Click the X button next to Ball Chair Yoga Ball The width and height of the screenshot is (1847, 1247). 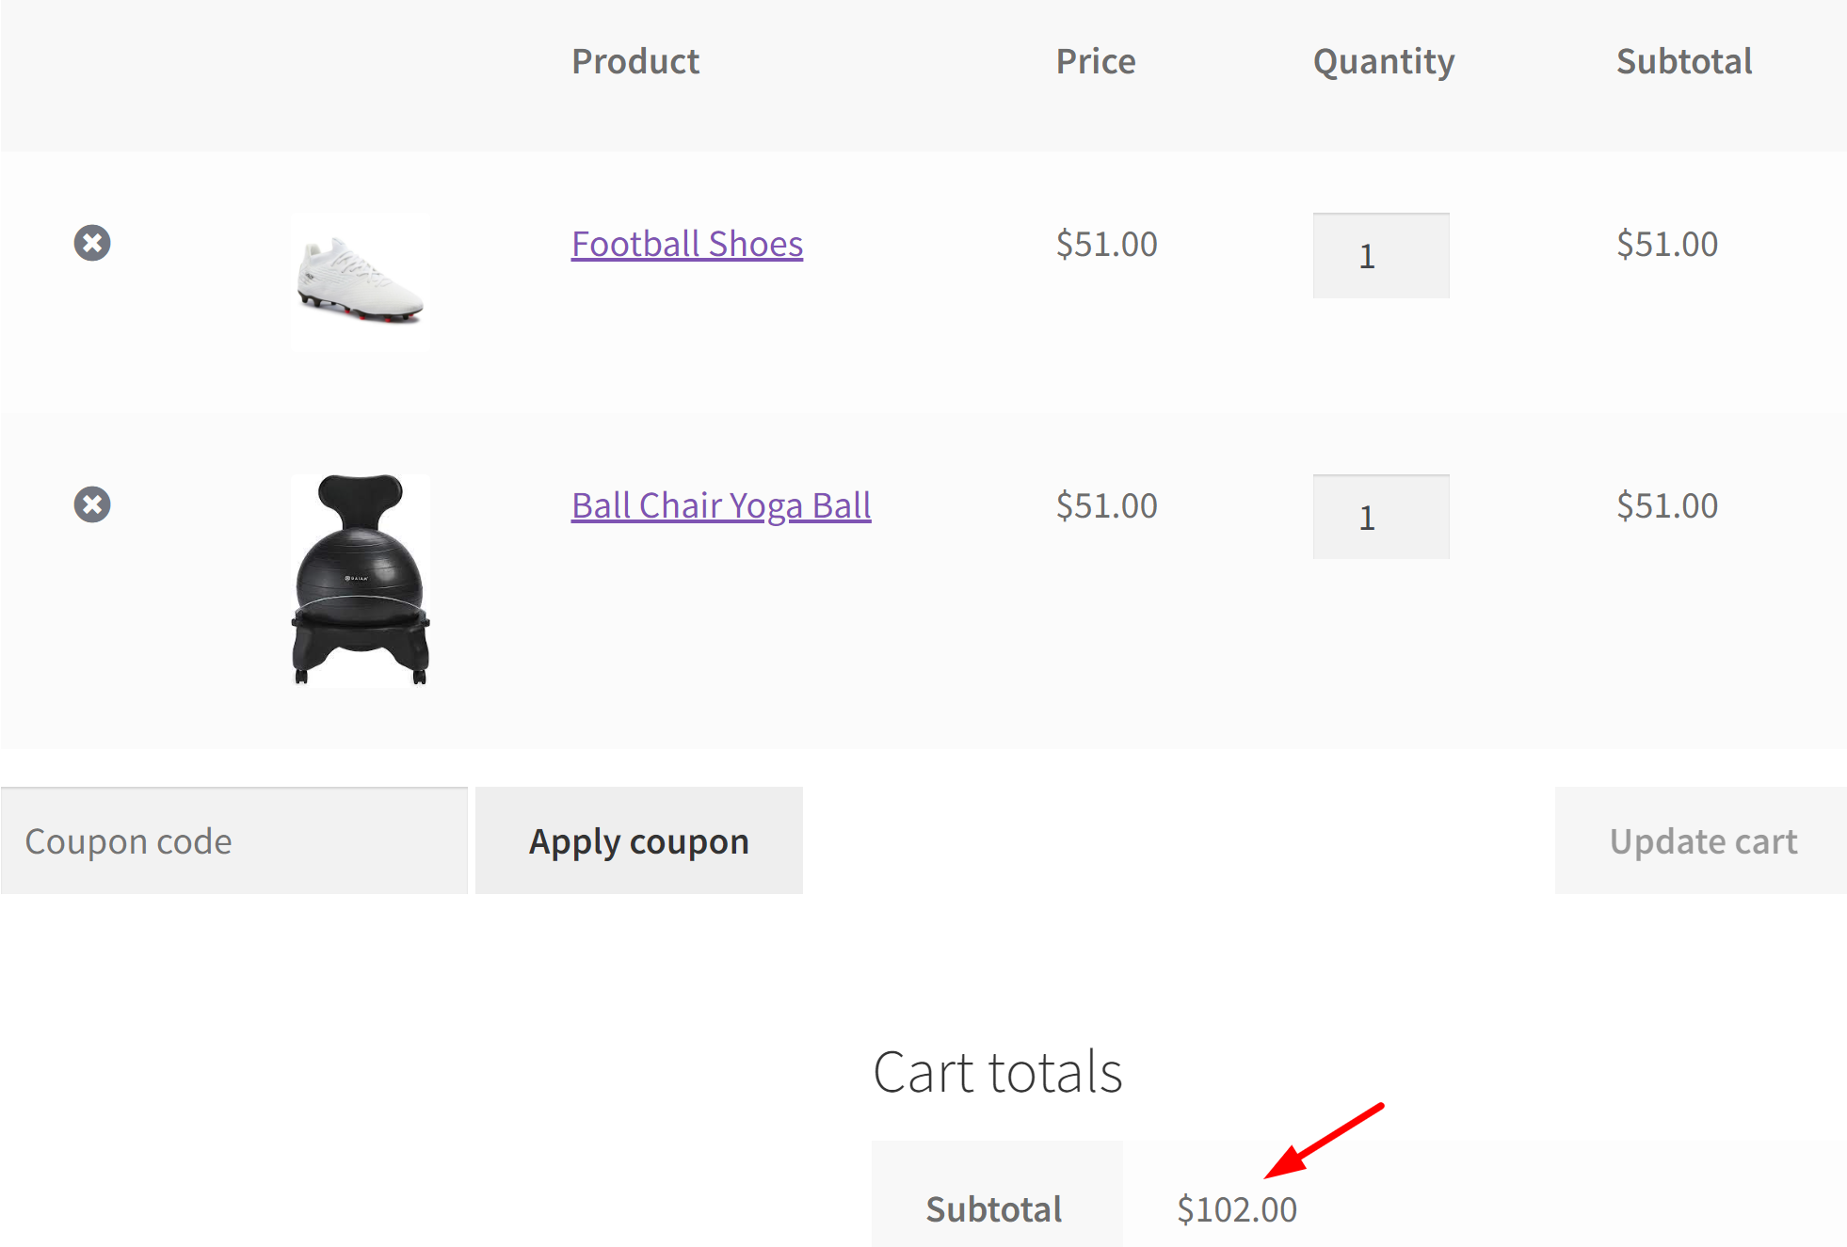coord(92,504)
